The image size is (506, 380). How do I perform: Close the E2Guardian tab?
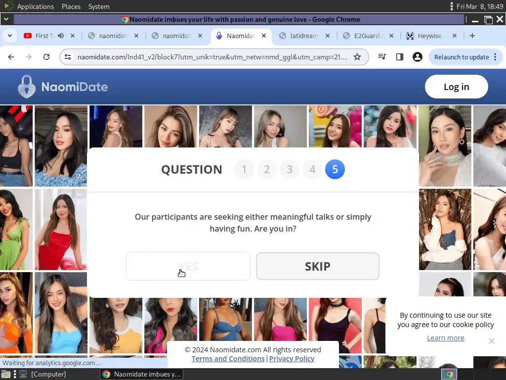pos(391,36)
